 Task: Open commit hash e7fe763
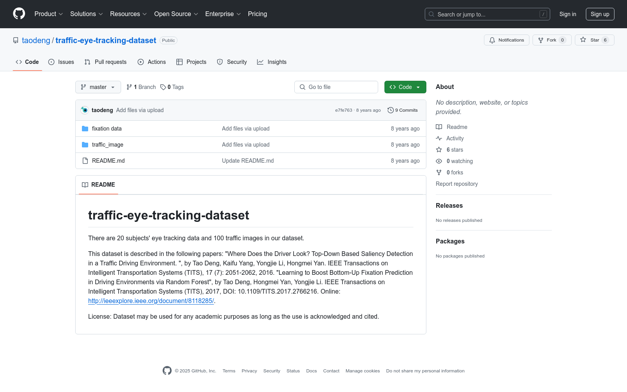344,110
